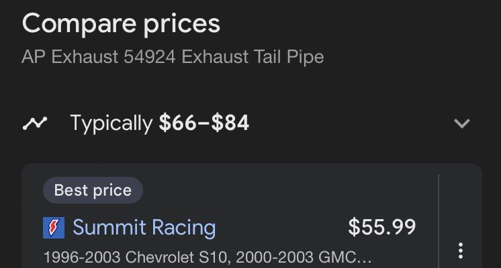Select the Best price badge

93,190
